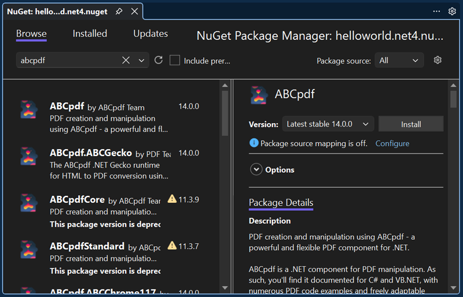Select ABCpdfStandard package icon
Viewport: 463px width, 297px height.
point(28,250)
